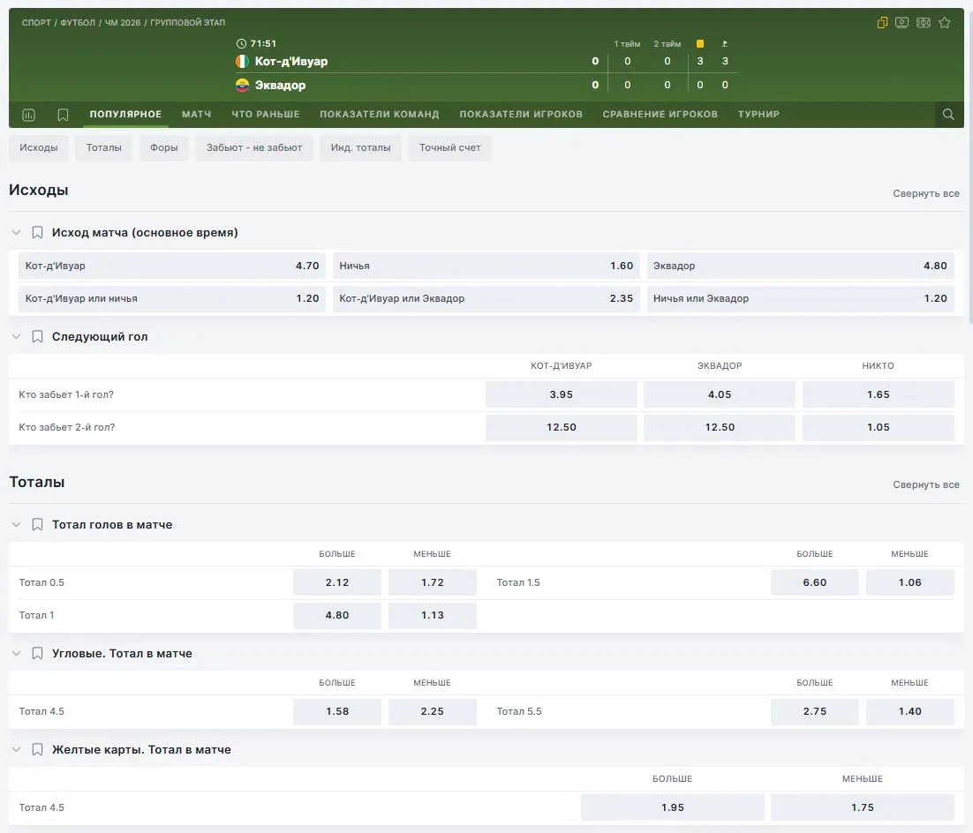Pick Эквадор first goal odds 4.05
Image resolution: width=973 pixels, height=833 pixels.
(x=720, y=394)
